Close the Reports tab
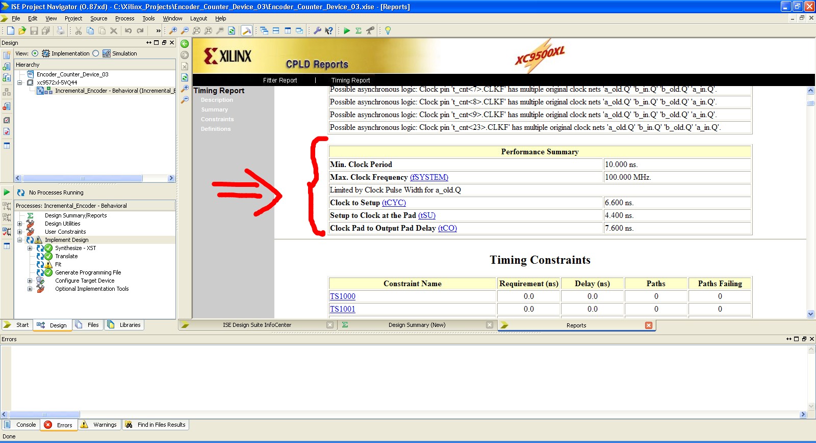The width and height of the screenshot is (816, 443). [x=649, y=325]
